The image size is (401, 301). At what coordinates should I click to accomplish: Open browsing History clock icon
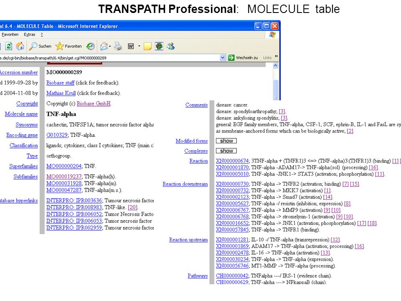click(90, 46)
